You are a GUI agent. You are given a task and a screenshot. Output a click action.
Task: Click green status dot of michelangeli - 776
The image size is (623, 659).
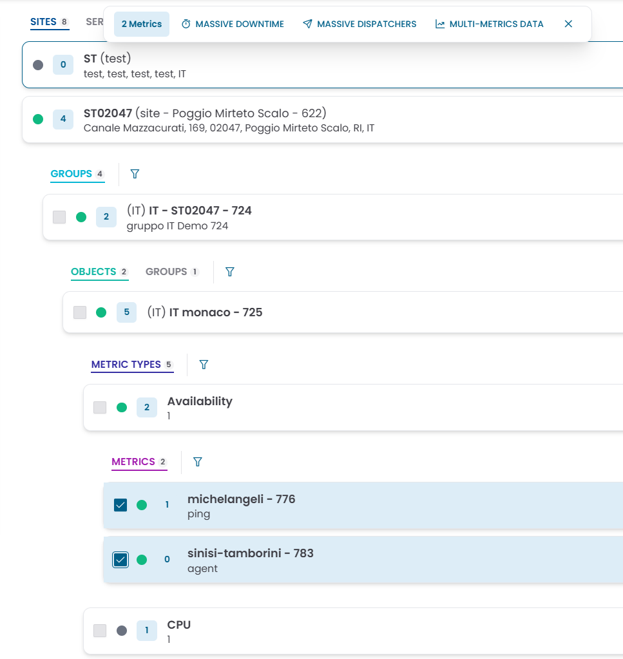pyautogui.click(x=142, y=505)
